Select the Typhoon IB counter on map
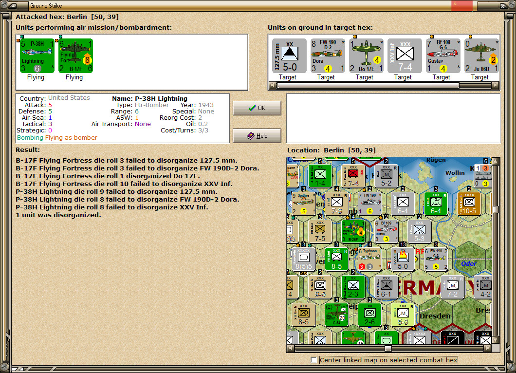 369,259
